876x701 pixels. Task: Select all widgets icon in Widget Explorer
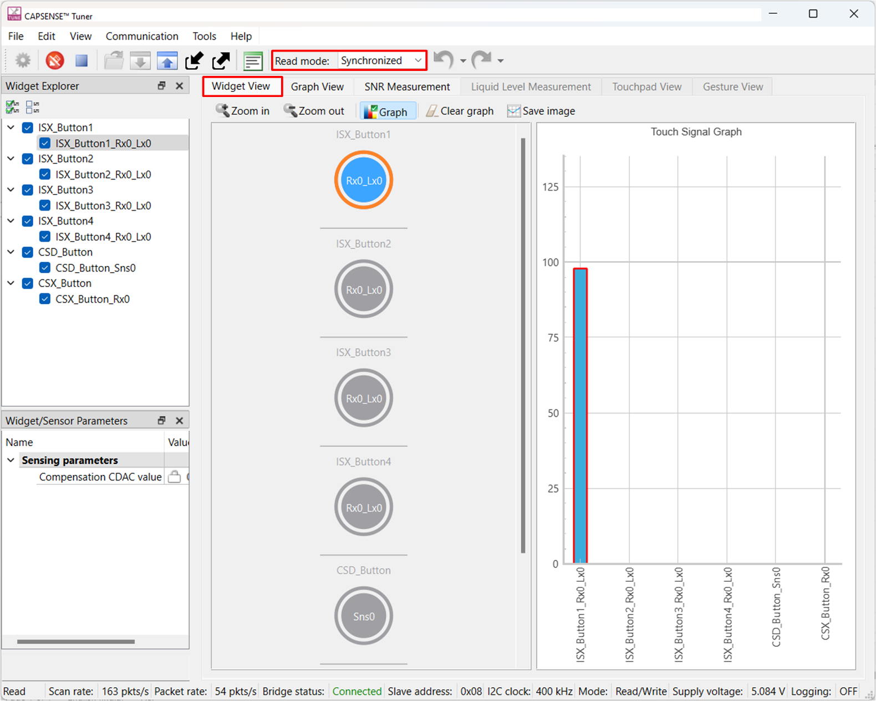(12, 106)
